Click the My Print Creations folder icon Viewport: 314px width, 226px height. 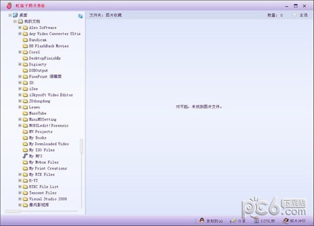pos(25,168)
